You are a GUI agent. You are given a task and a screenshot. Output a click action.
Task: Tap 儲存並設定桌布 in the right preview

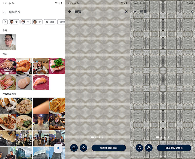[x=174, y=148]
